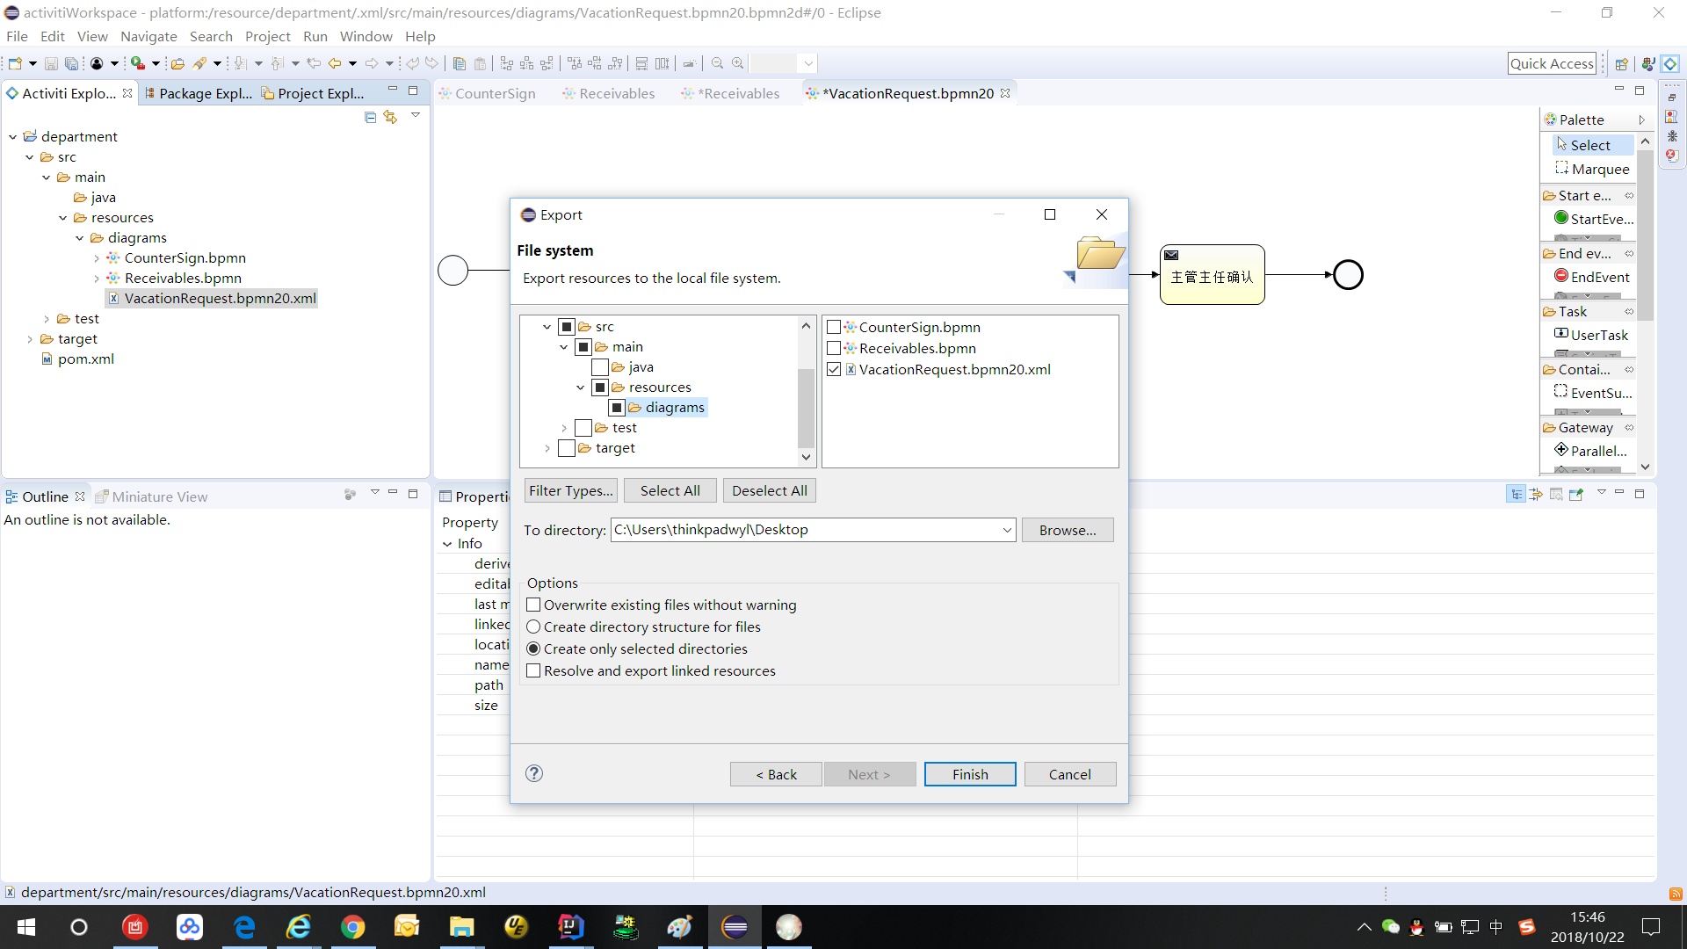Open the File menu
Viewport: 1687px width, 949px height.
click(x=17, y=36)
